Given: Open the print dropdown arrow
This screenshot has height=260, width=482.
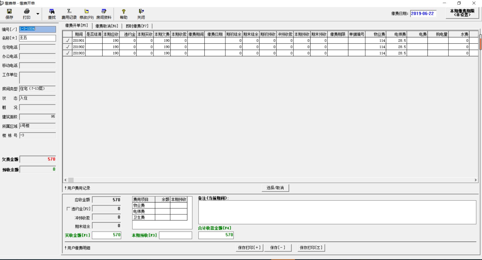Looking at the screenshot, I should 38,14.
